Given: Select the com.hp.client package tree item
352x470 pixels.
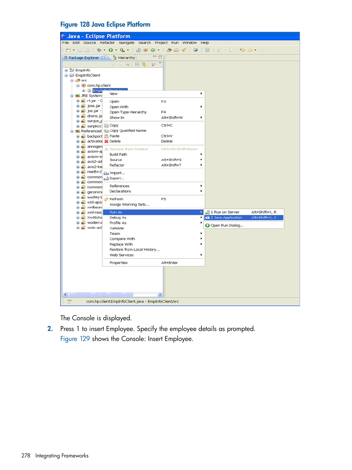Looking at the screenshot, I should pyautogui.click(x=99, y=85).
